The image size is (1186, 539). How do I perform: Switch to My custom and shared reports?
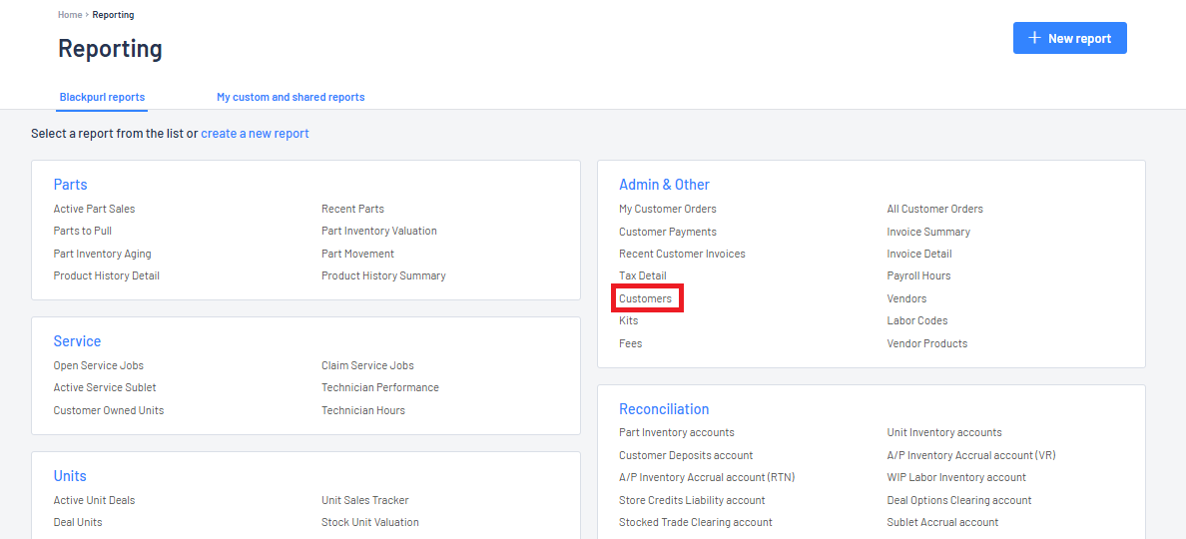pyautogui.click(x=291, y=97)
